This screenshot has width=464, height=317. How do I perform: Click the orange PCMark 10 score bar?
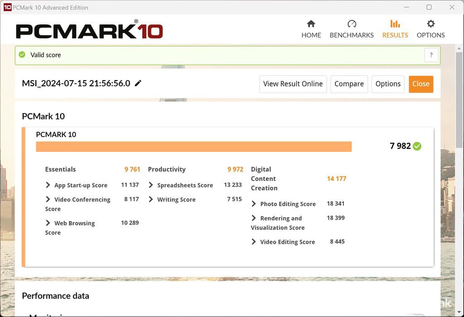[x=193, y=147]
